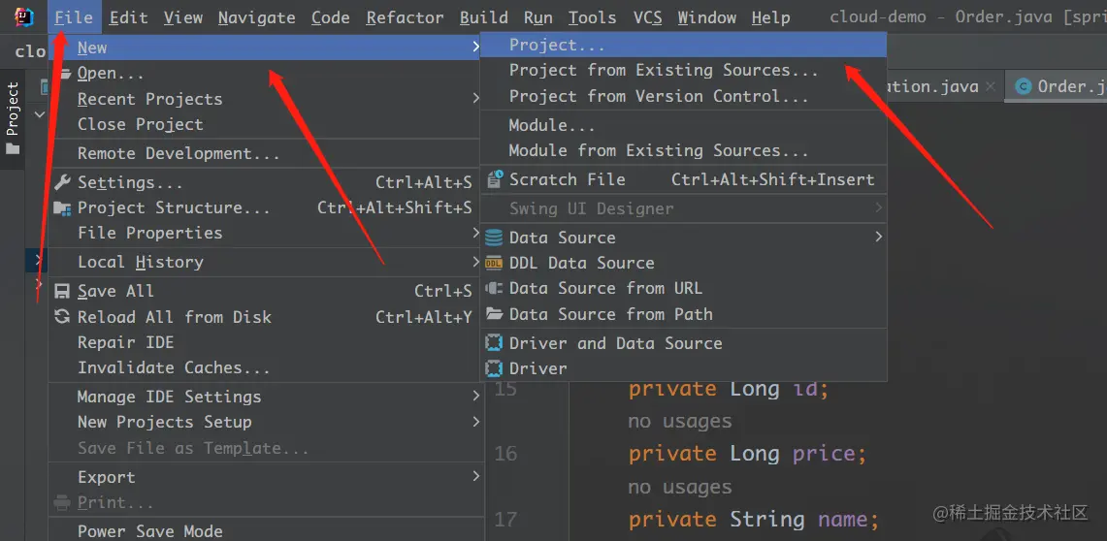The height and width of the screenshot is (541, 1107).
Task: Select Project from Version Control
Action: 658,96
